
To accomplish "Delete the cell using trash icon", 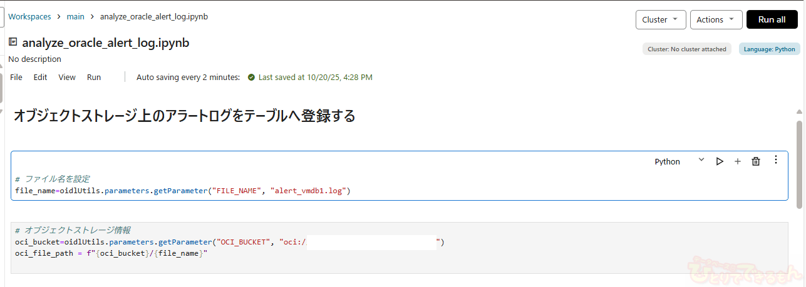I will click(x=756, y=161).
